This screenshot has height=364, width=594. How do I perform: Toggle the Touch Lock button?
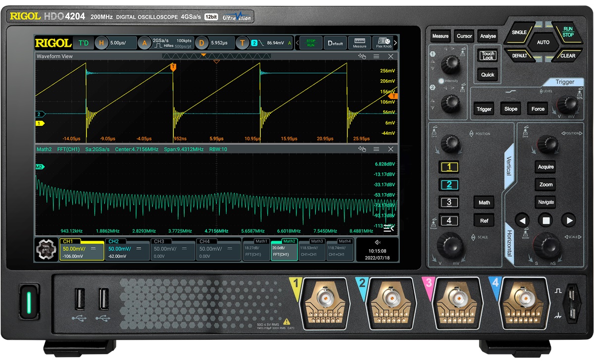[x=488, y=55]
